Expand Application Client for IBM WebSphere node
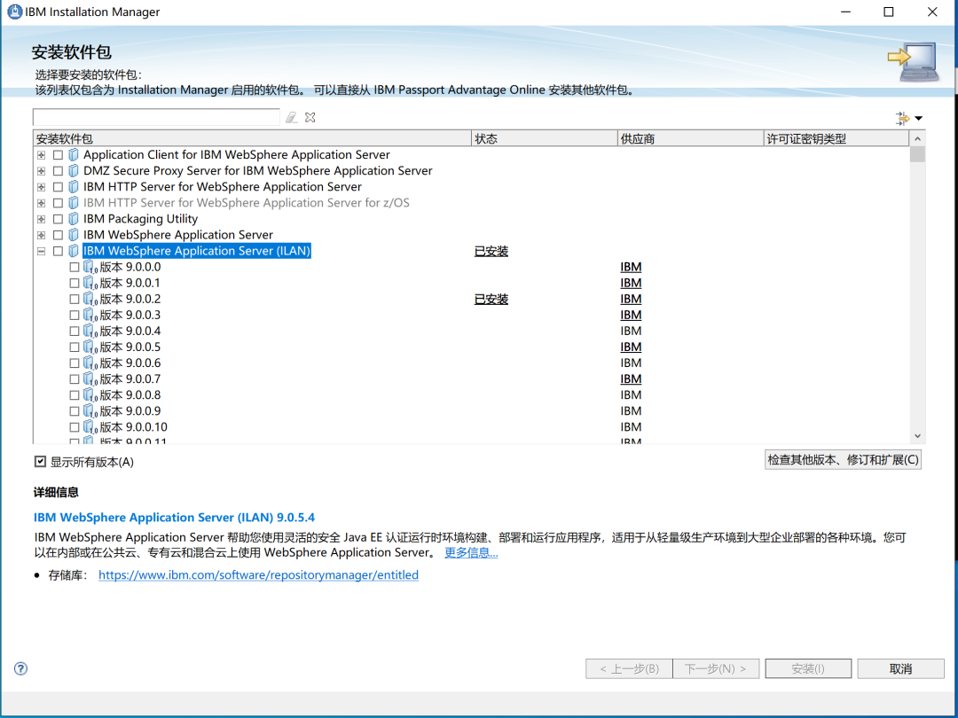The width and height of the screenshot is (958, 718). coord(41,155)
